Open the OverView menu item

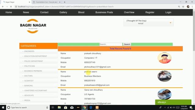[x=129, y=12]
